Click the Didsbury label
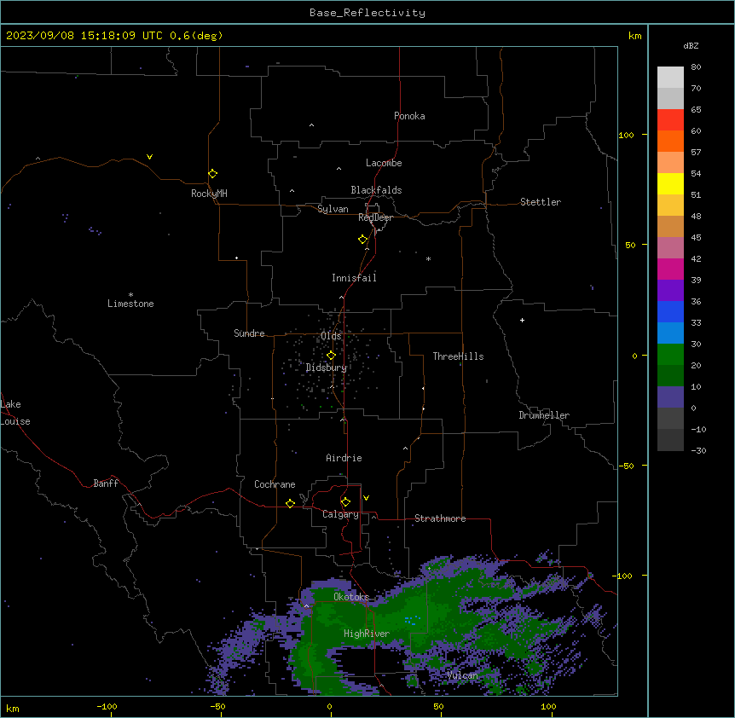735x718 pixels. [327, 368]
